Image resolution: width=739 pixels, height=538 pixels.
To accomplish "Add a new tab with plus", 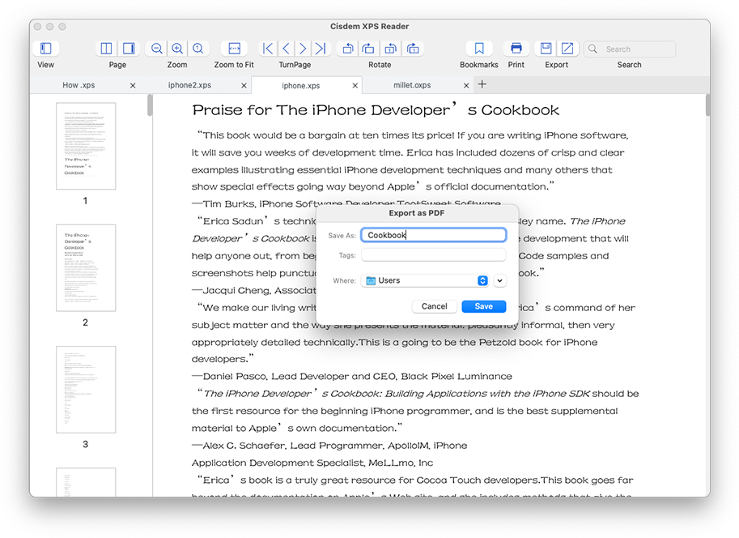I will point(482,84).
